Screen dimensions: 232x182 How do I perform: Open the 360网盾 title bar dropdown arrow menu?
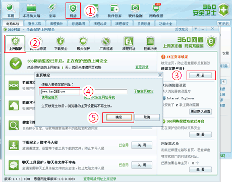point(196,29)
